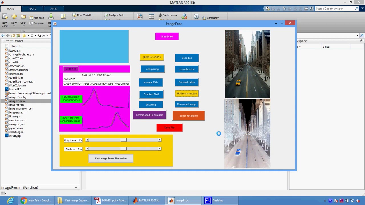This screenshot has width=365, height=205.
Task: Open the dropdown arrow under Open
Action: pyautogui.click(x=23, y=26)
